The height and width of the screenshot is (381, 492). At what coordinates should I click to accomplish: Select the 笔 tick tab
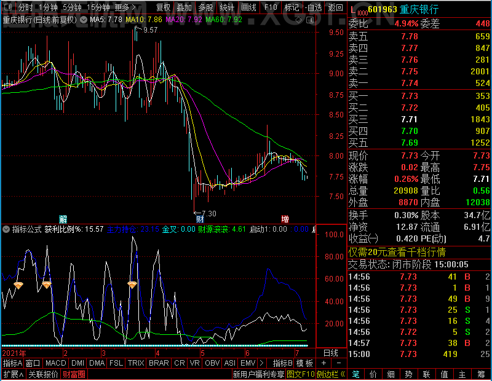point(355,374)
